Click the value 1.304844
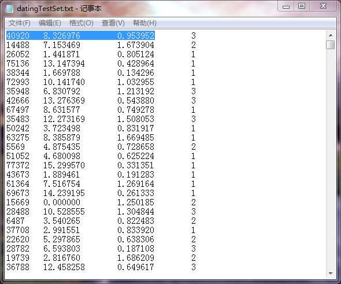This screenshot has width=341, height=284. click(x=136, y=212)
